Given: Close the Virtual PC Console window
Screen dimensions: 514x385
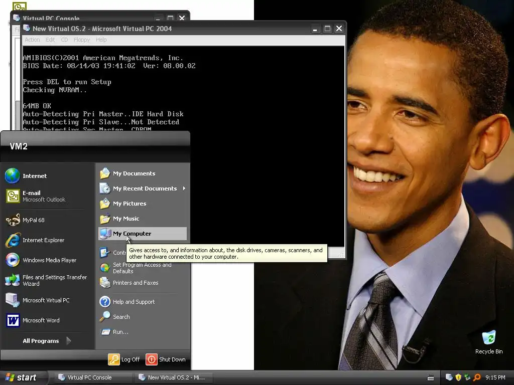Looking at the screenshot, I should coord(182,18).
